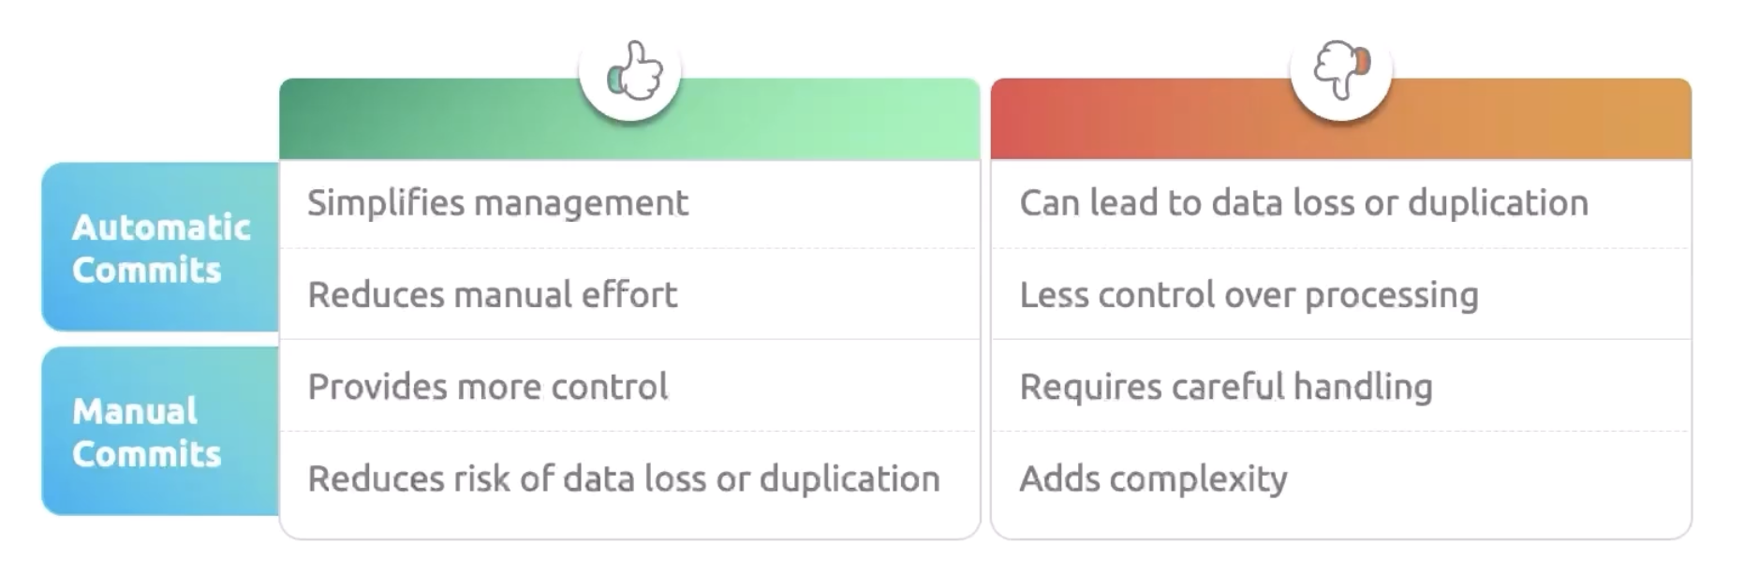The image size is (1744, 575).
Task: Click the "Requires careful handling" text
Action: tap(1225, 387)
